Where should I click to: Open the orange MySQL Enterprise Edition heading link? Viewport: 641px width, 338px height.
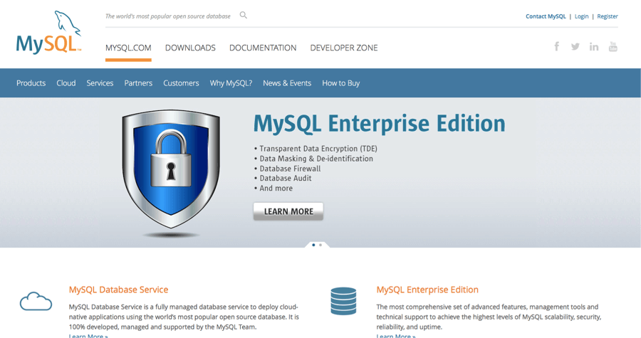[427, 290]
